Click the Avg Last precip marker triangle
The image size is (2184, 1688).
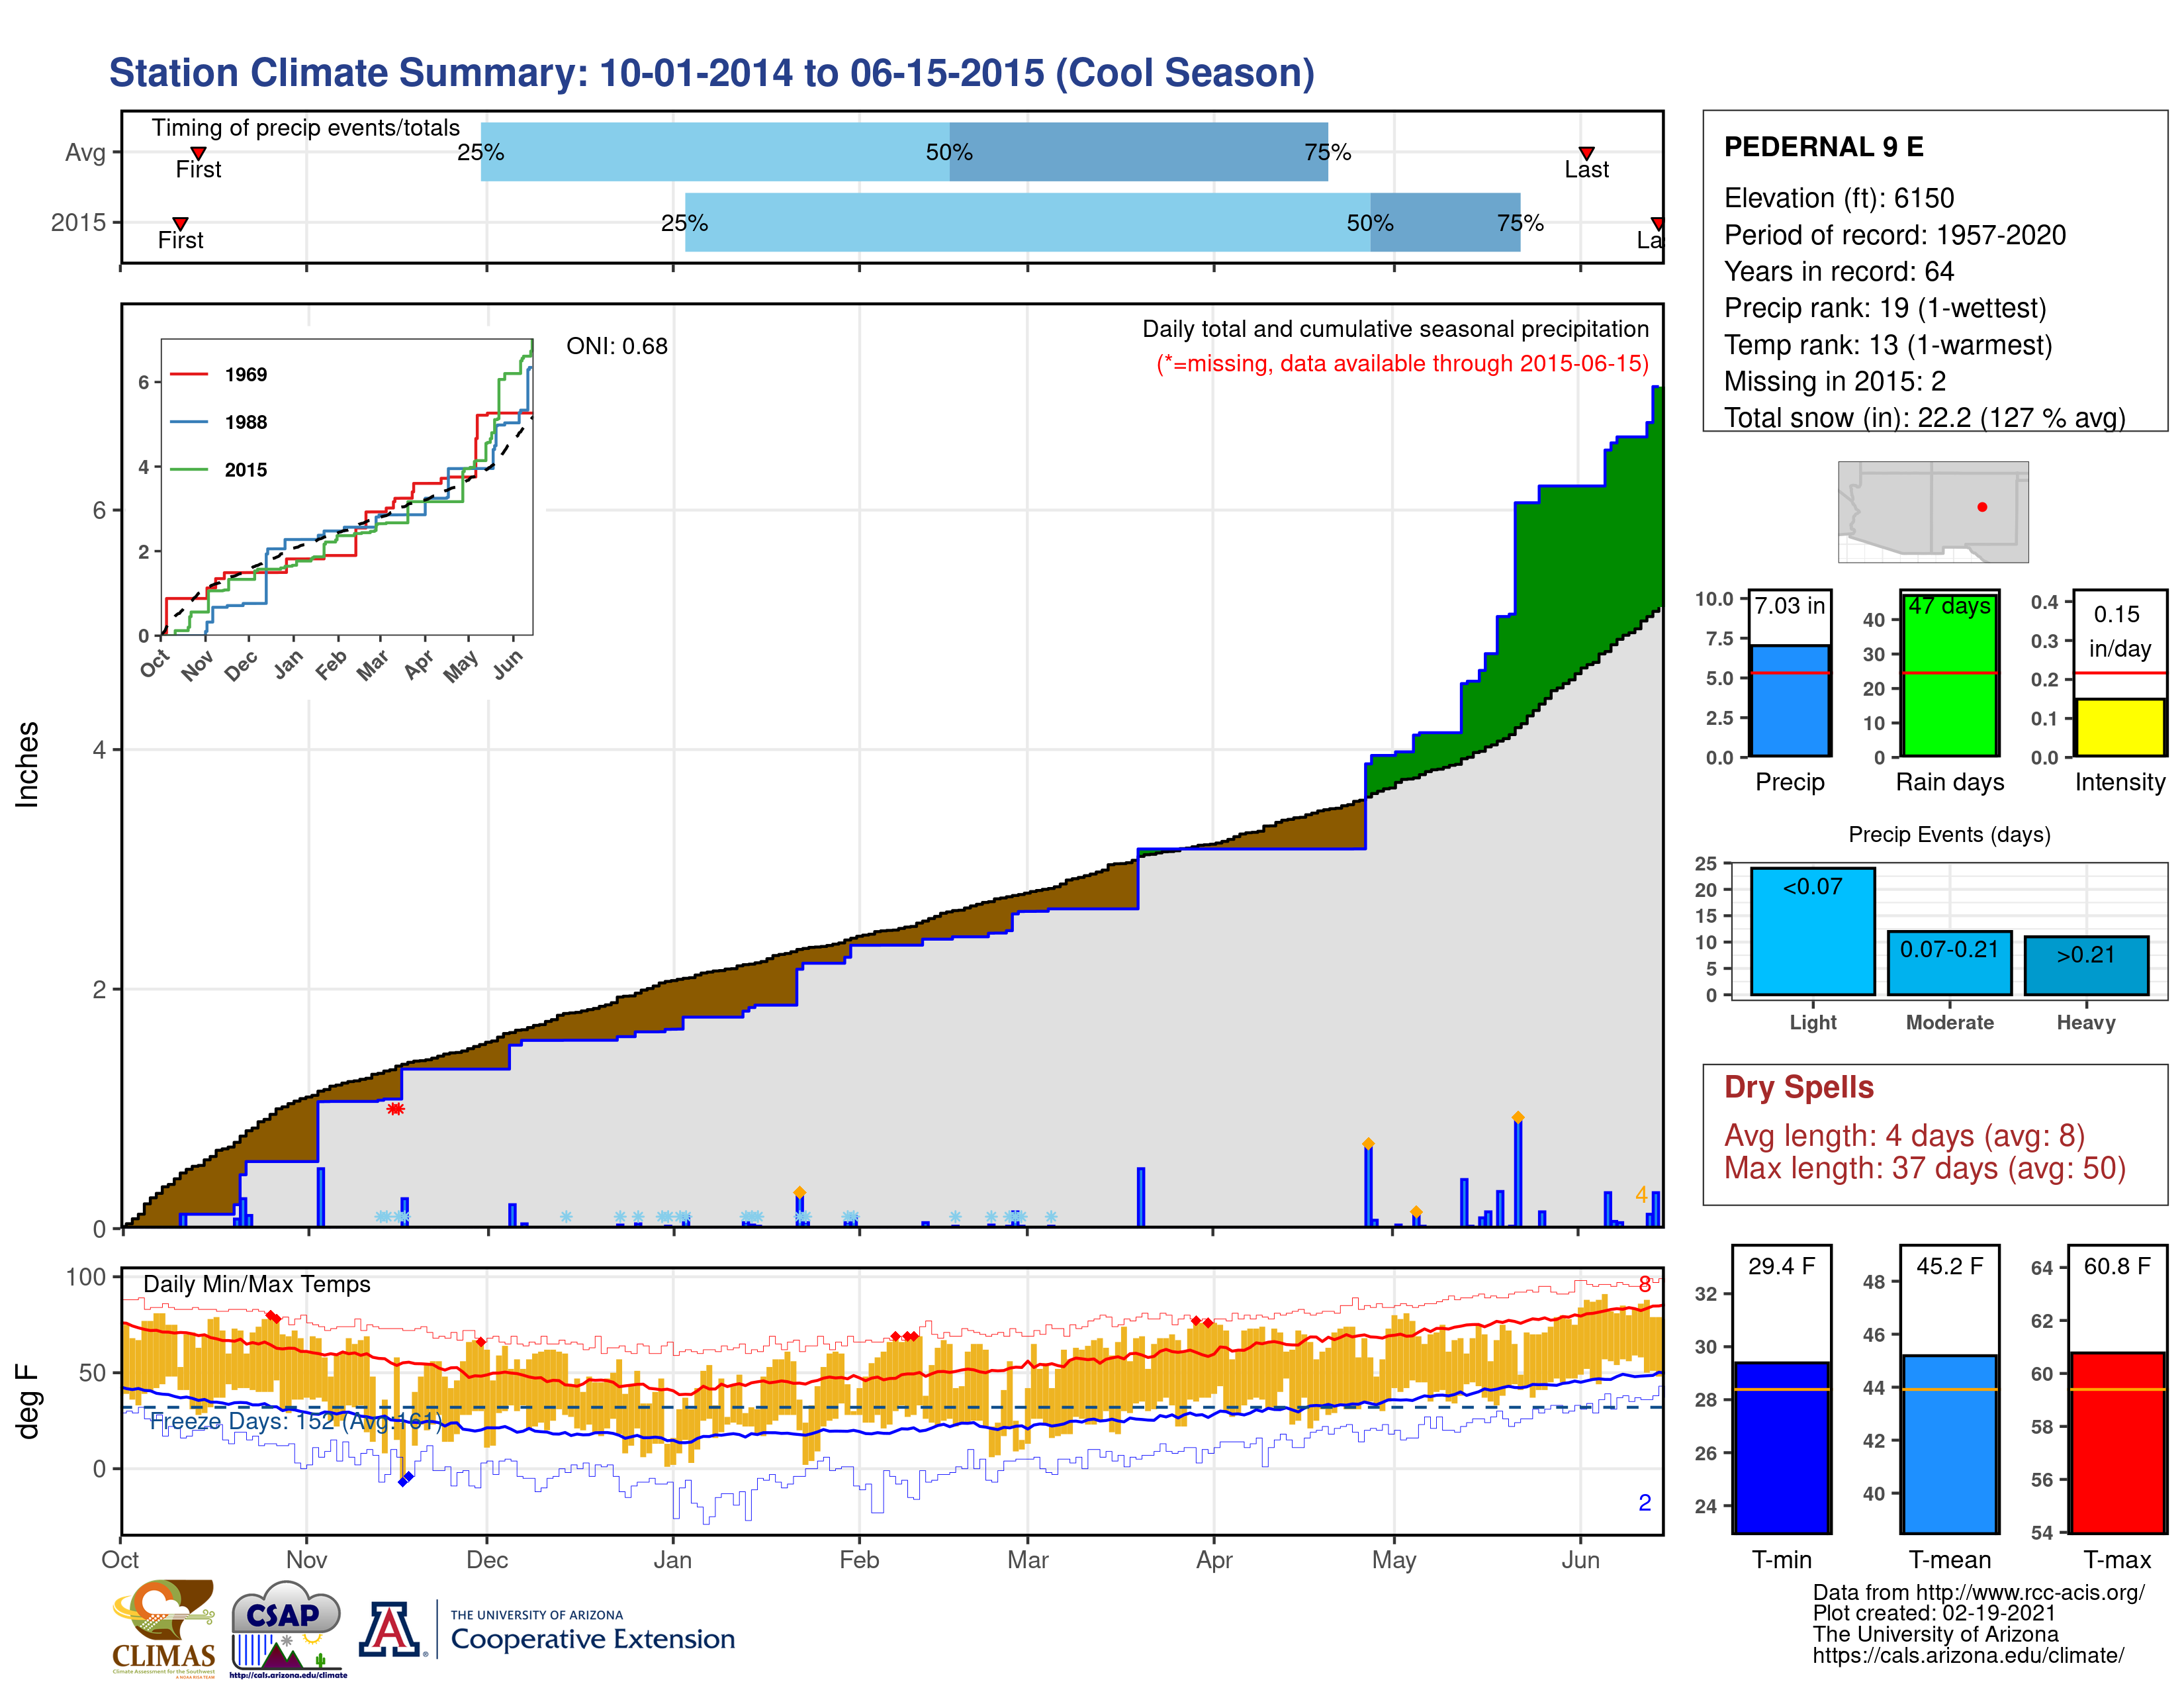coord(1586,153)
